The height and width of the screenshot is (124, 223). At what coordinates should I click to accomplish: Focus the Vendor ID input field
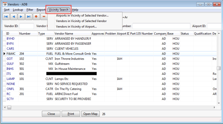27,26
